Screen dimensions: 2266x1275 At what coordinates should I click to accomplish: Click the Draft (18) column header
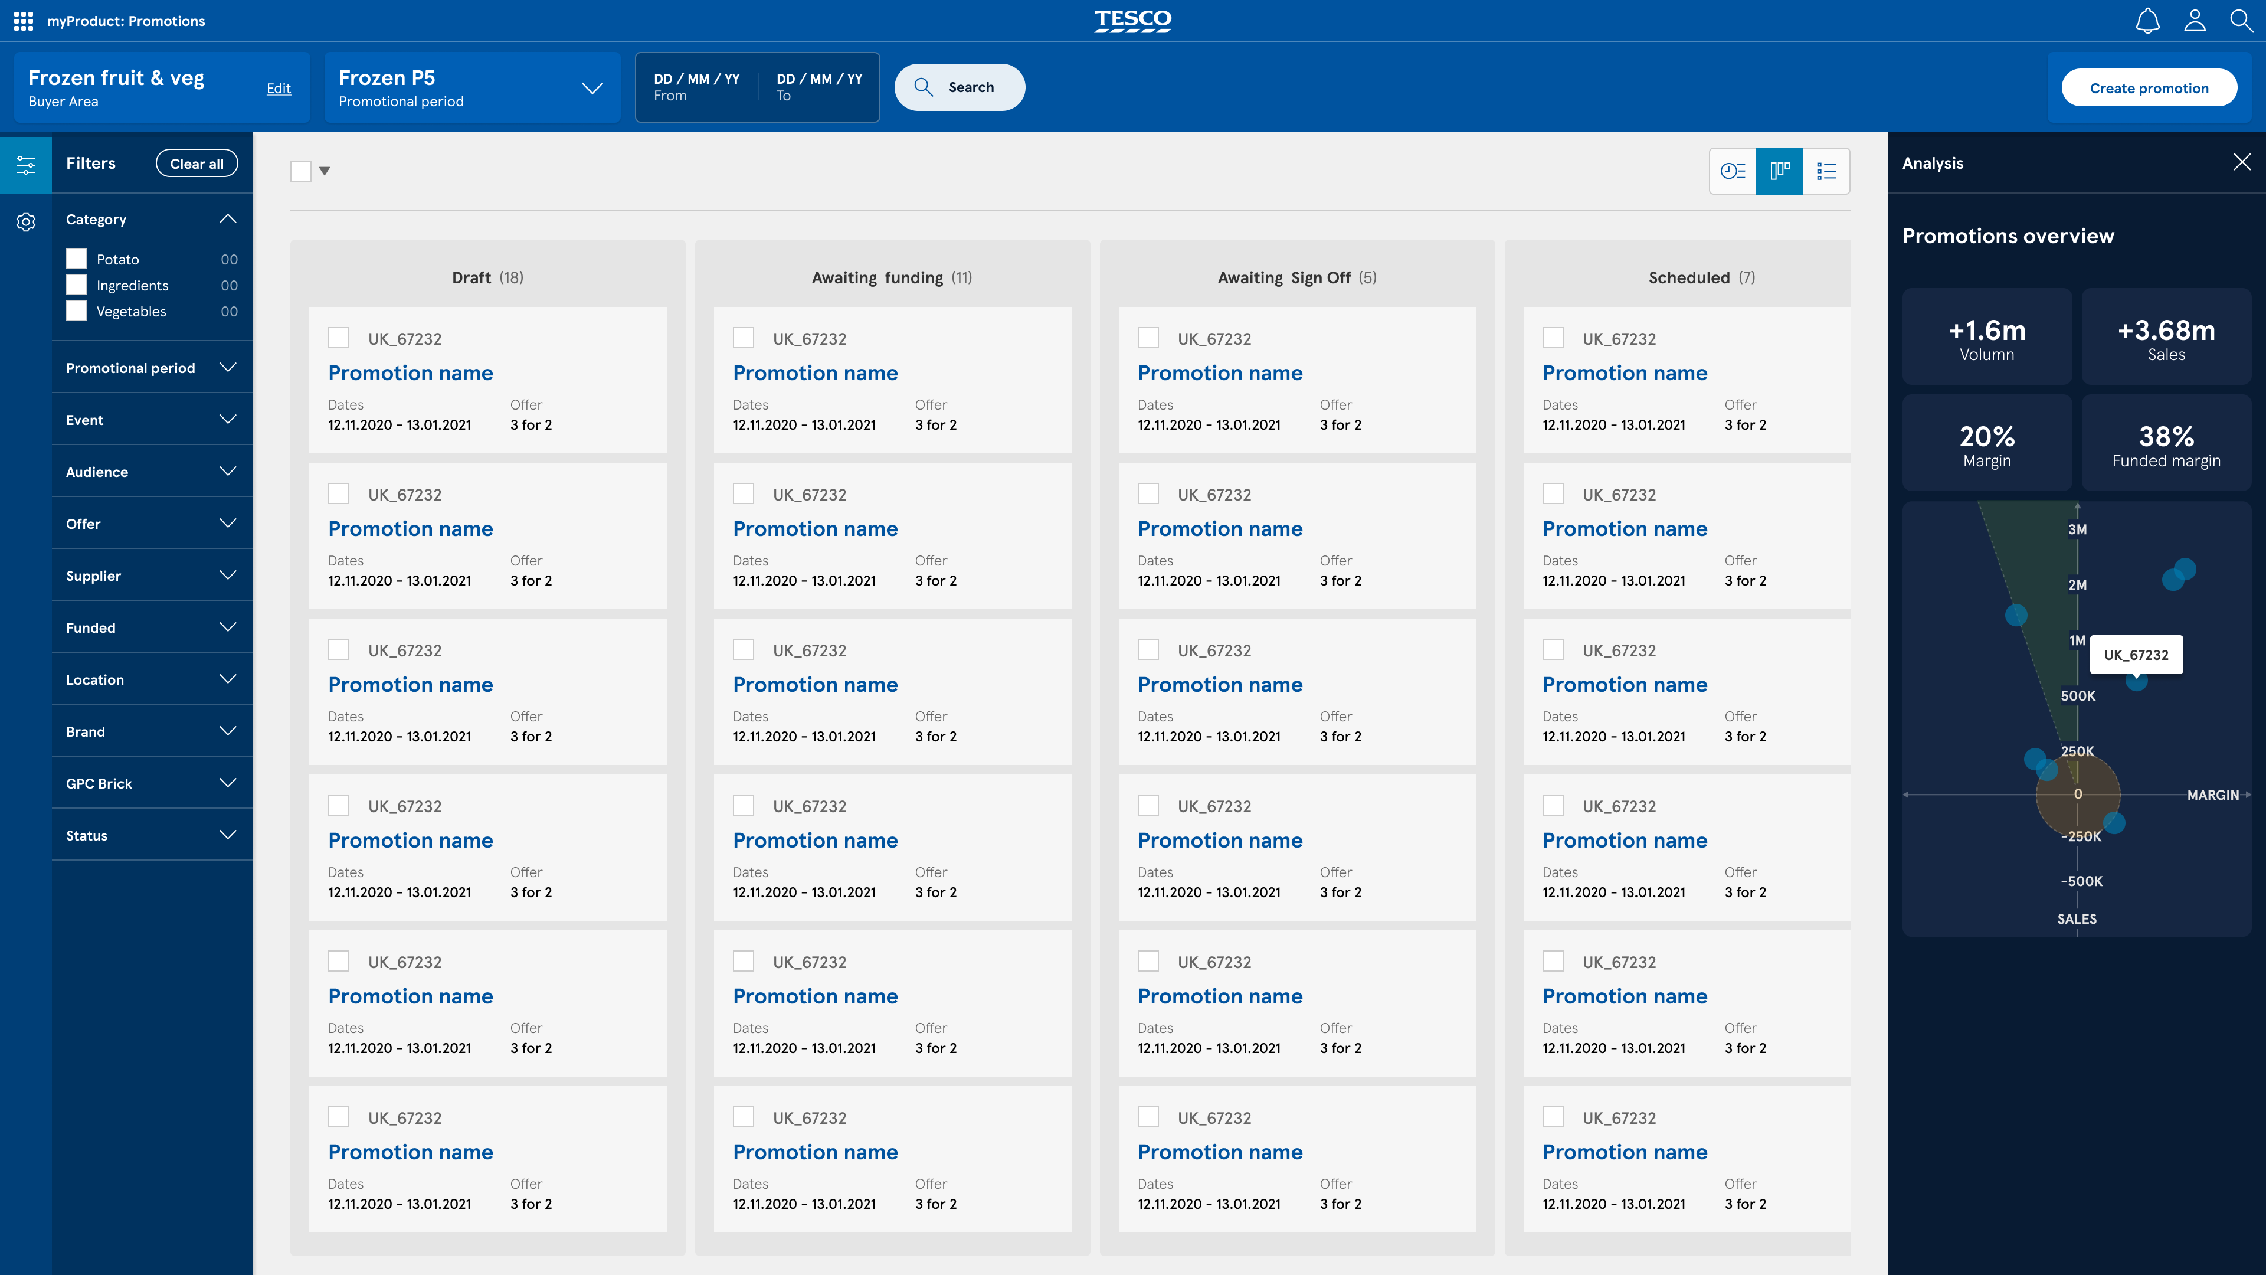point(487,278)
